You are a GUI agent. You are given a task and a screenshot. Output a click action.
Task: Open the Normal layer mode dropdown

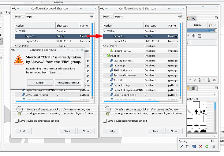[197, 25]
